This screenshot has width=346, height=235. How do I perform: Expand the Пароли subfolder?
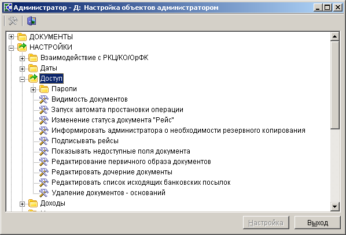[34, 89]
